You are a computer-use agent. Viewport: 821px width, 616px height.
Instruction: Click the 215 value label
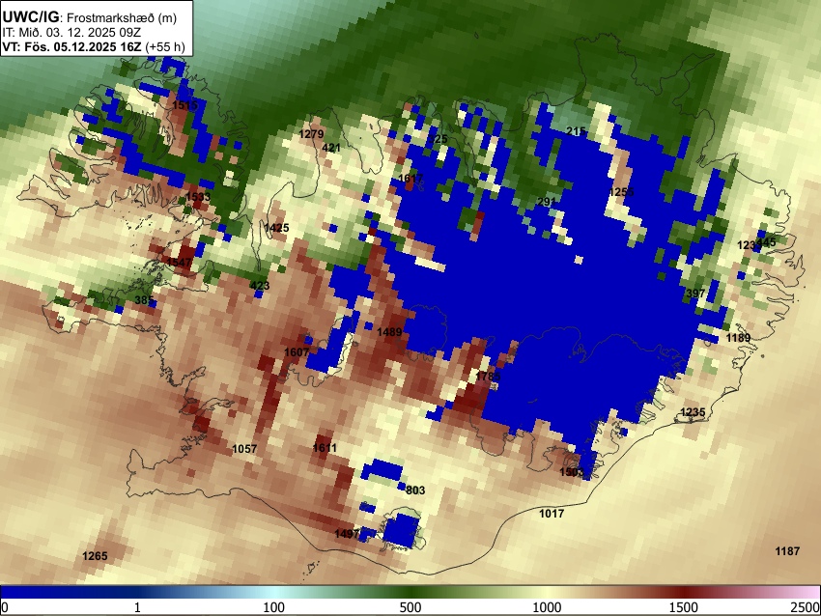576,131
